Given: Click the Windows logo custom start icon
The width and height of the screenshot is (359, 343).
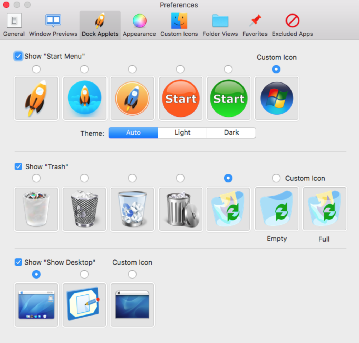Looking at the screenshot, I should click(277, 98).
